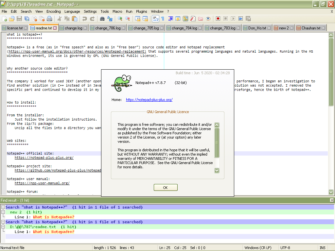The width and height of the screenshot is (335, 251).
Task: Open the npp-user-manual.org link under user manual
Action: (42, 183)
